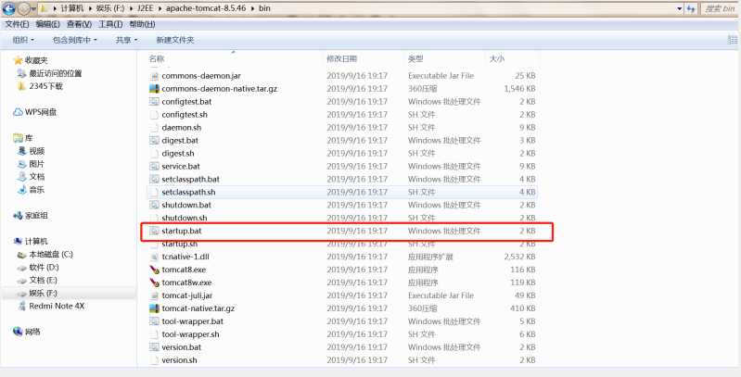Viewport: 741px width, 377px height.
Task: Click the 新建文件夹 button
Action: click(x=175, y=40)
